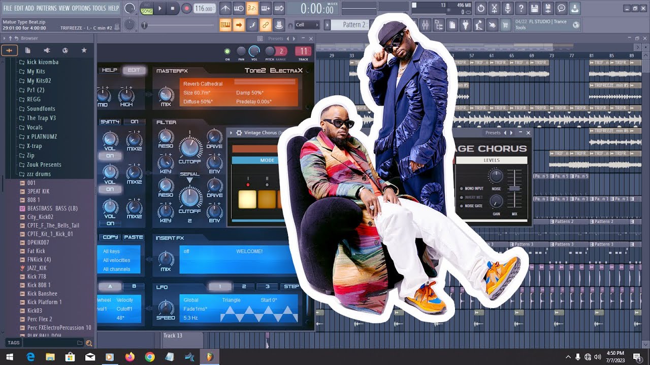This screenshot has height=365, width=650.
Task: Select the browser favorites star tab
Action: [84, 50]
